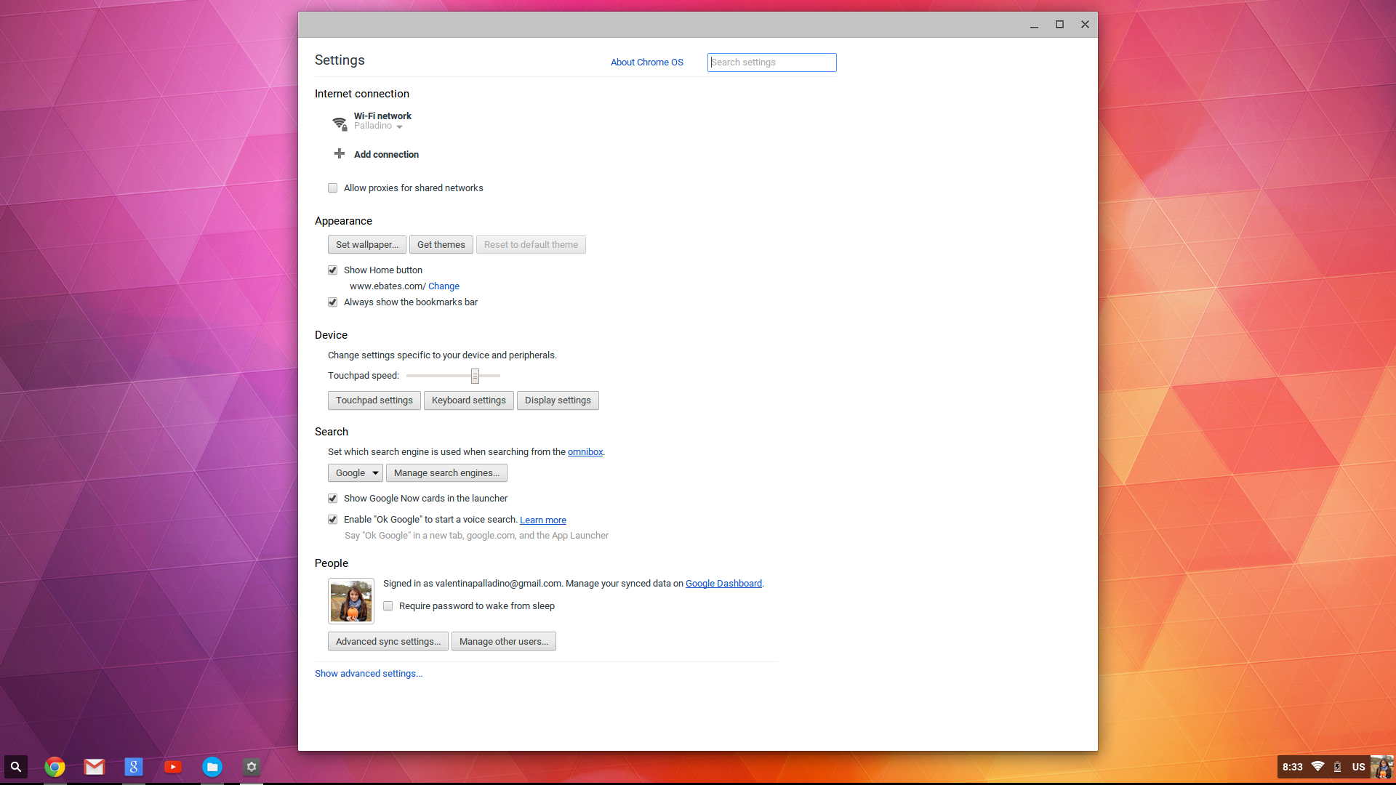Click About Chrome OS
The width and height of the screenshot is (1396, 785).
coord(646,62)
